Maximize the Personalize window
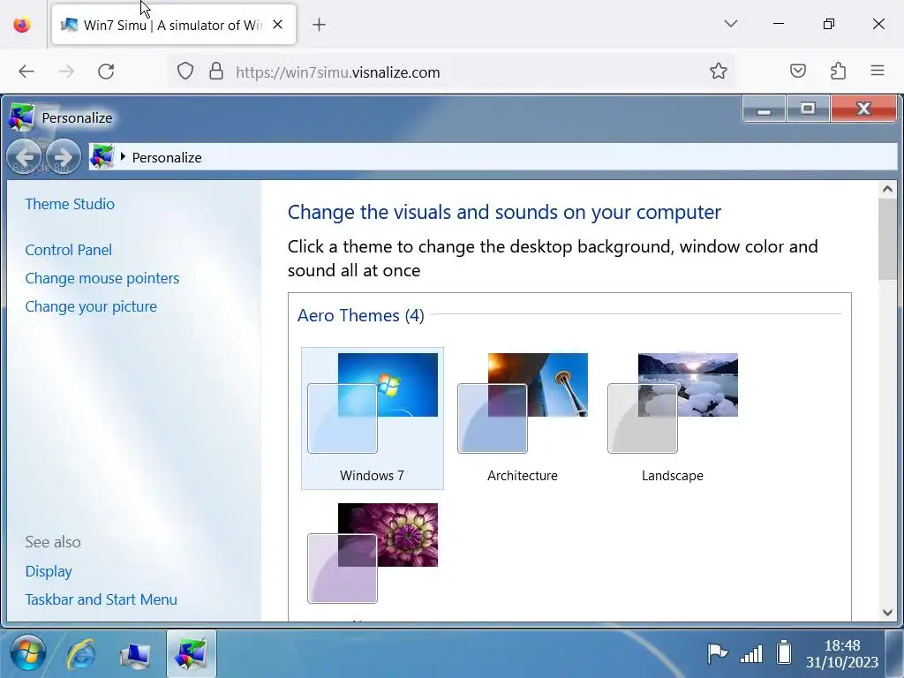The height and width of the screenshot is (678, 904). [x=808, y=109]
